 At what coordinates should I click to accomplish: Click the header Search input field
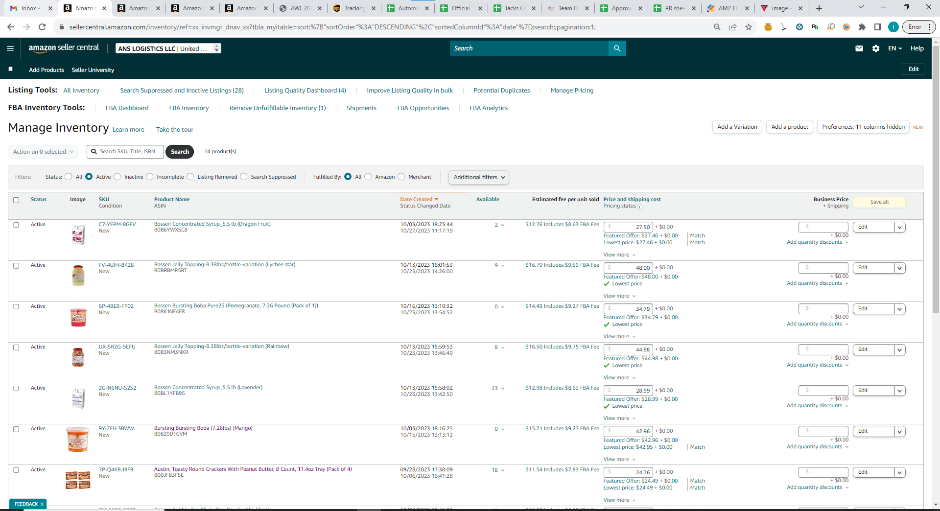[x=529, y=48]
